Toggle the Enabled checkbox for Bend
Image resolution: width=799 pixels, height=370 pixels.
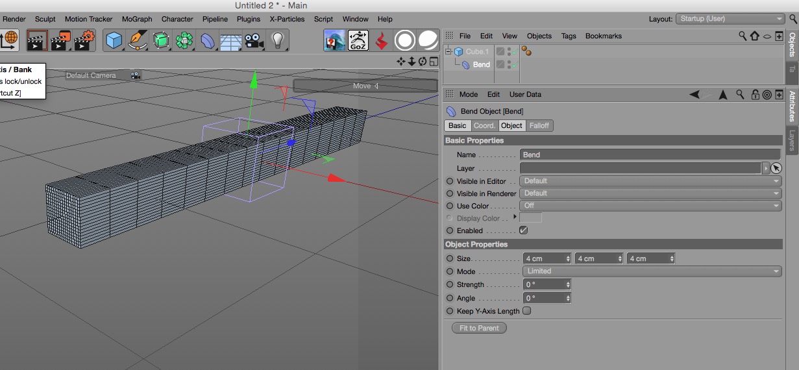[523, 230]
